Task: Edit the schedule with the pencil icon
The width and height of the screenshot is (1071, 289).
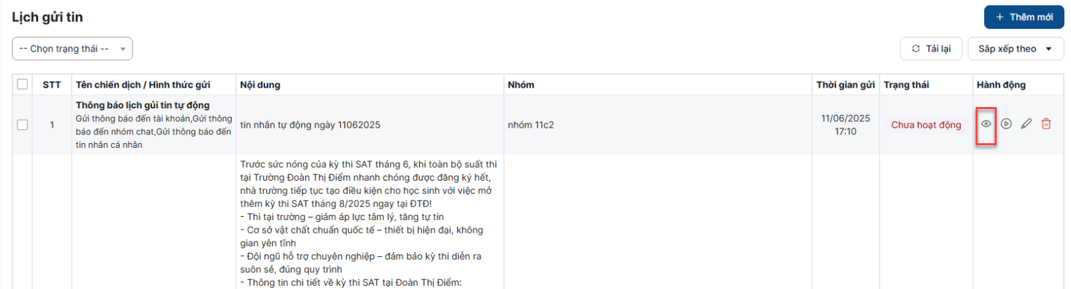Action: [1026, 124]
